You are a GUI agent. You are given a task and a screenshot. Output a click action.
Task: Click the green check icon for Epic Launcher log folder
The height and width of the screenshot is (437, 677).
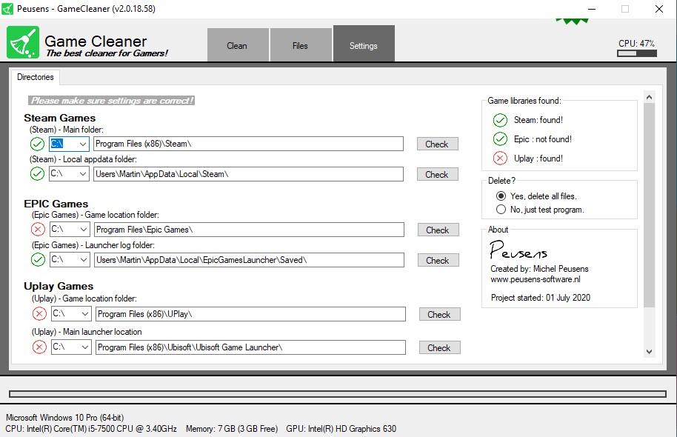click(x=38, y=260)
